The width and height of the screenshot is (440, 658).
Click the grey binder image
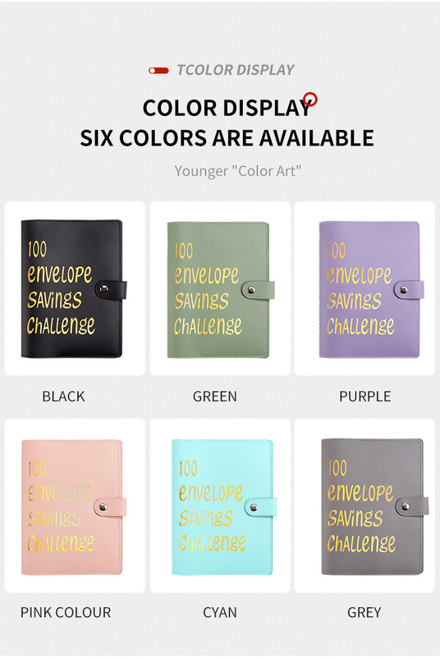(374, 507)
